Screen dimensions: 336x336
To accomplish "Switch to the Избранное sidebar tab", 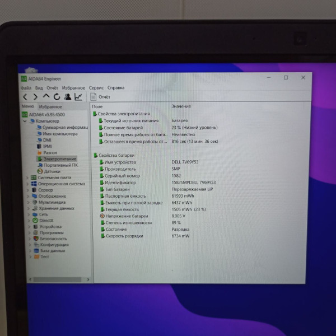I will coord(50,106).
